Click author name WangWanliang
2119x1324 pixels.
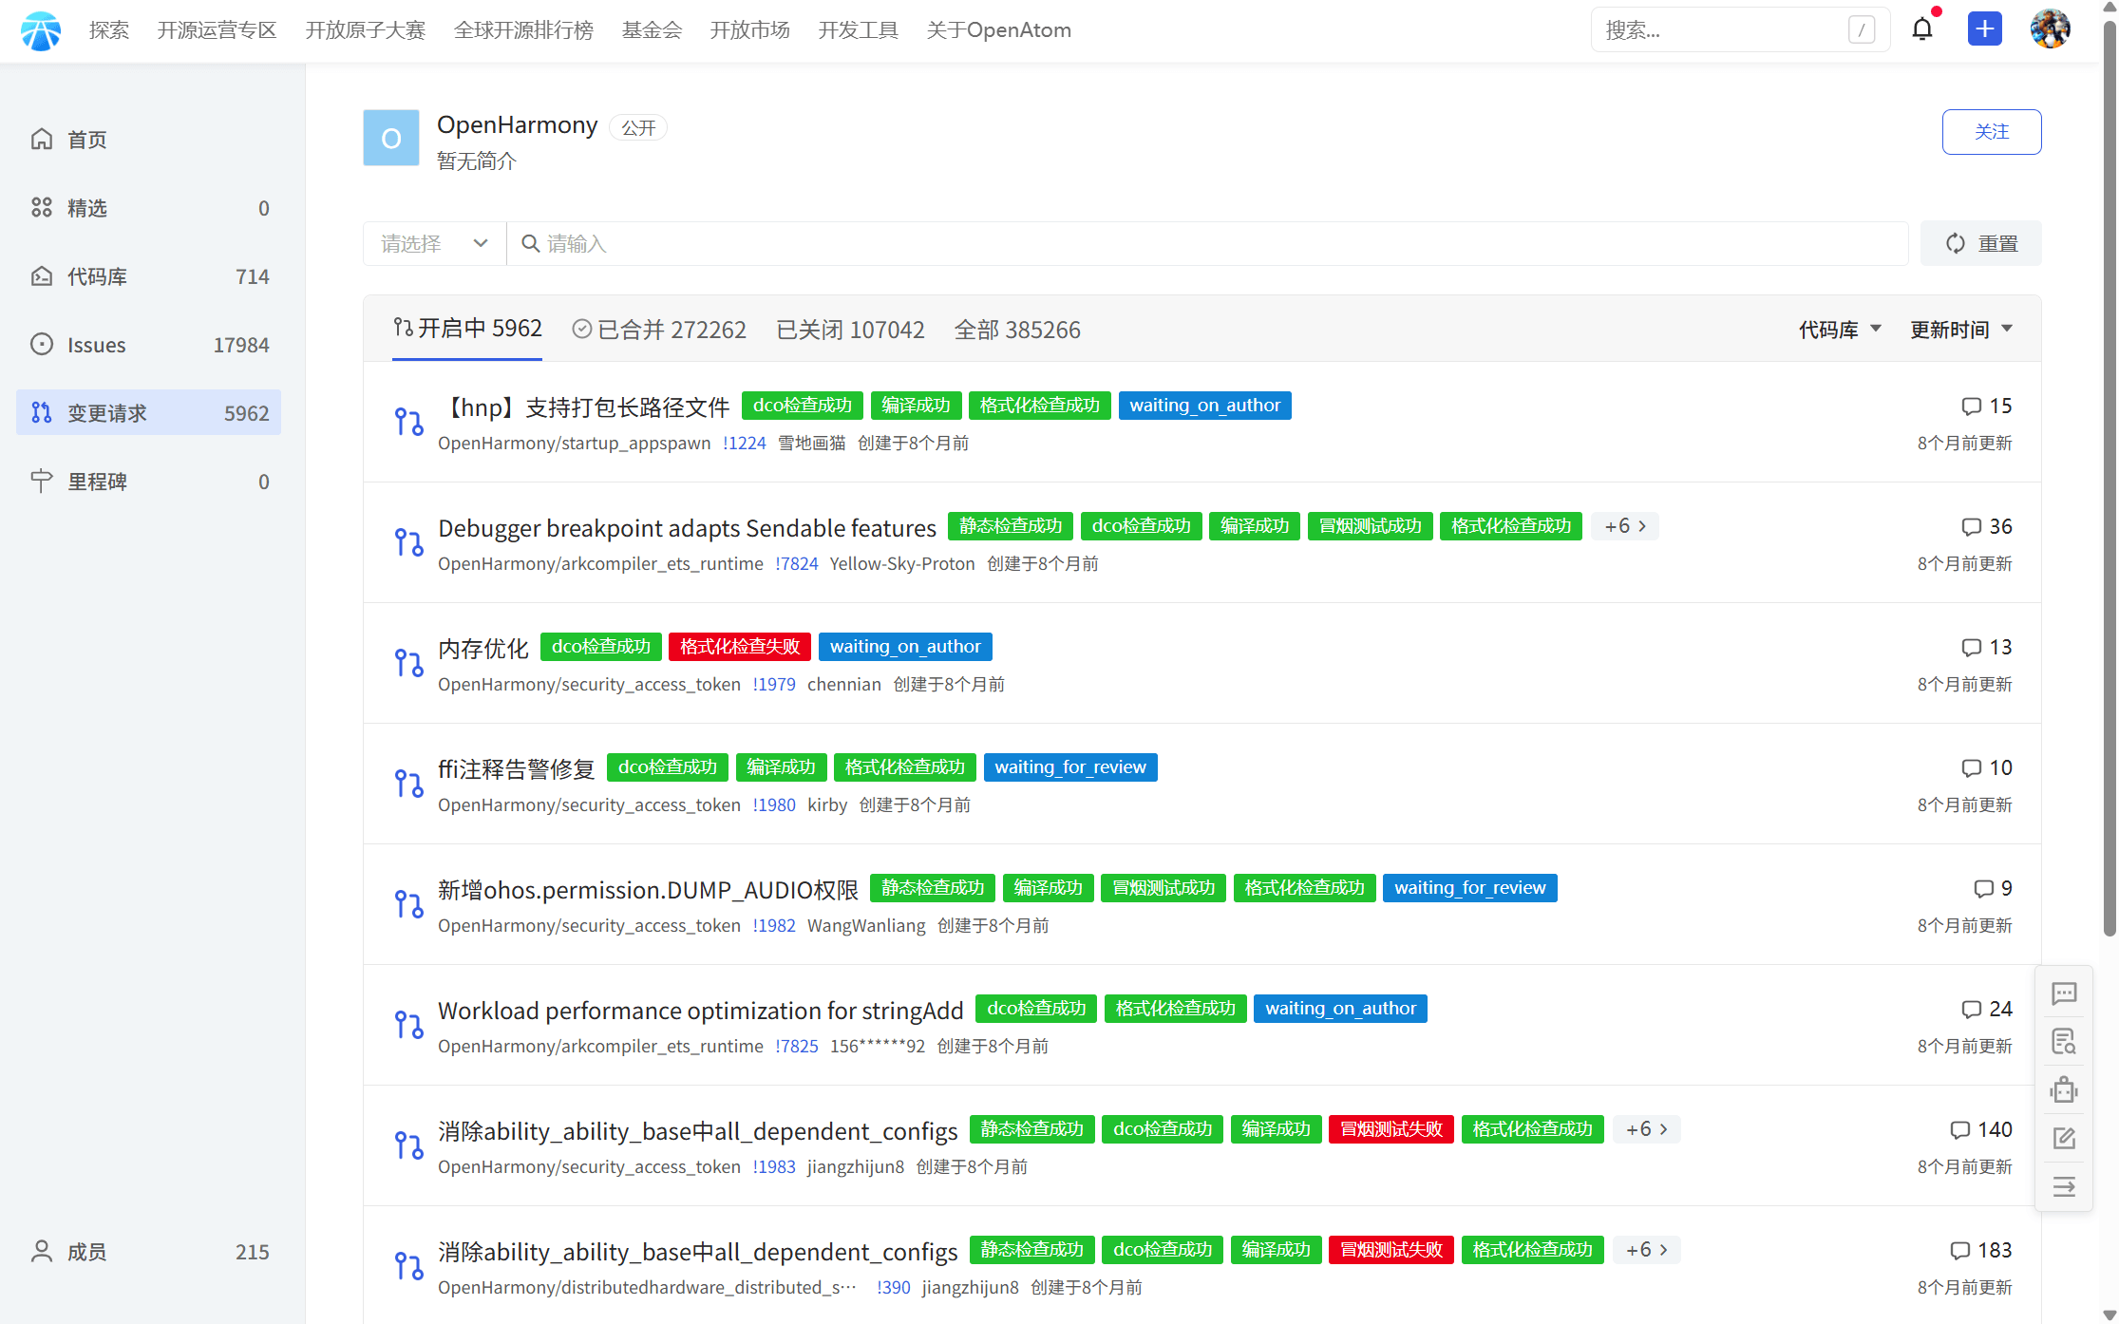point(866,926)
